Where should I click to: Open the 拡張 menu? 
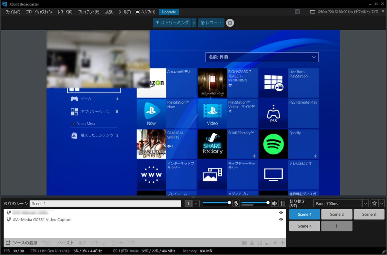tap(109, 12)
